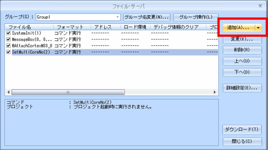Toggle the MessageBox entry checkbox
Screen dimensions: 268x150
[9, 40]
